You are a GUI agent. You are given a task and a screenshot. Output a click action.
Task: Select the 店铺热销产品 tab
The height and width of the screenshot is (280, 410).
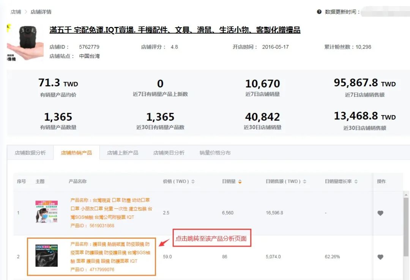[76, 153]
